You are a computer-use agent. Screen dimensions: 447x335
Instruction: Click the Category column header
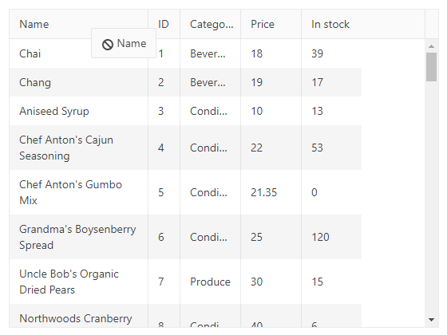click(211, 24)
